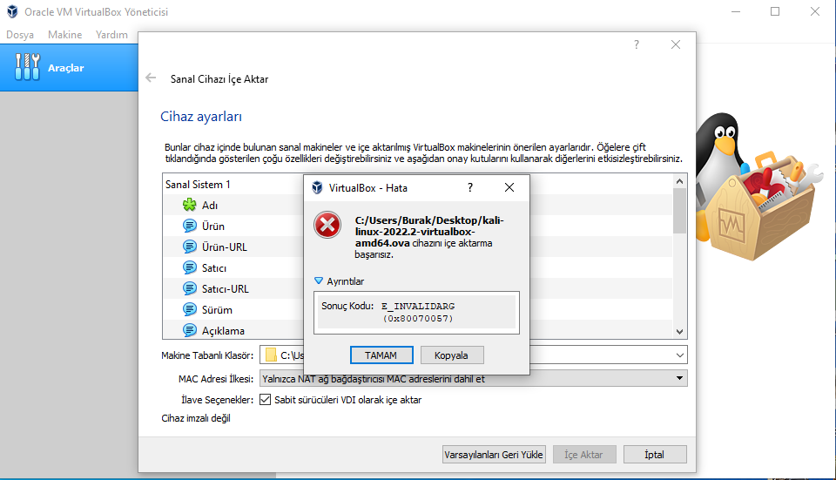The width and height of the screenshot is (836, 480).
Task: Click the scroll down arrow of settings list
Action: coord(680,331)
